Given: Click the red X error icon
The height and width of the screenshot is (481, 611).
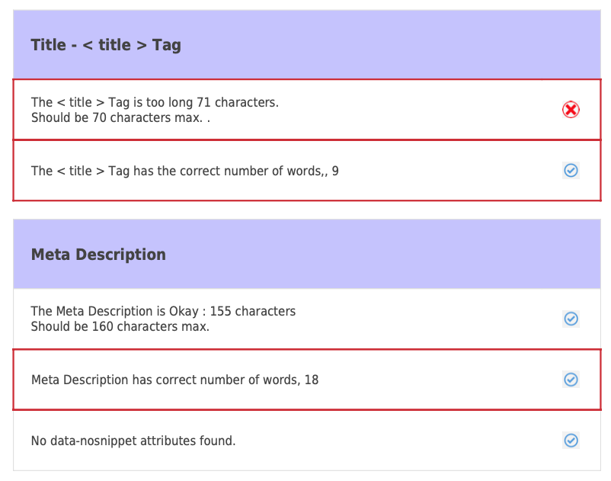Looking at the screenshot, I should pos(571,110).
